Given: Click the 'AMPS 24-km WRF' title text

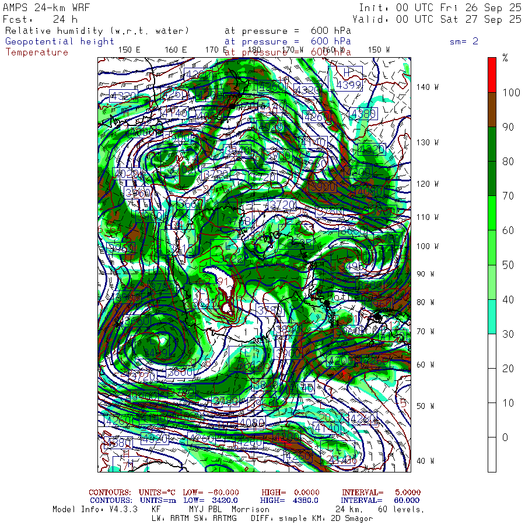Looking at the screenshot, I should [x=46, y=8].
